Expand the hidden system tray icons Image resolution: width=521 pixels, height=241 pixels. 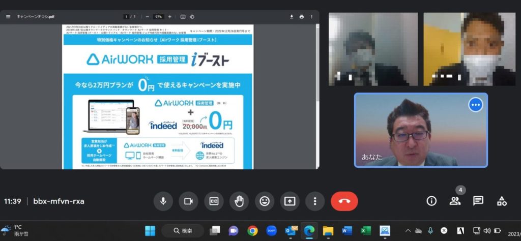408,231
